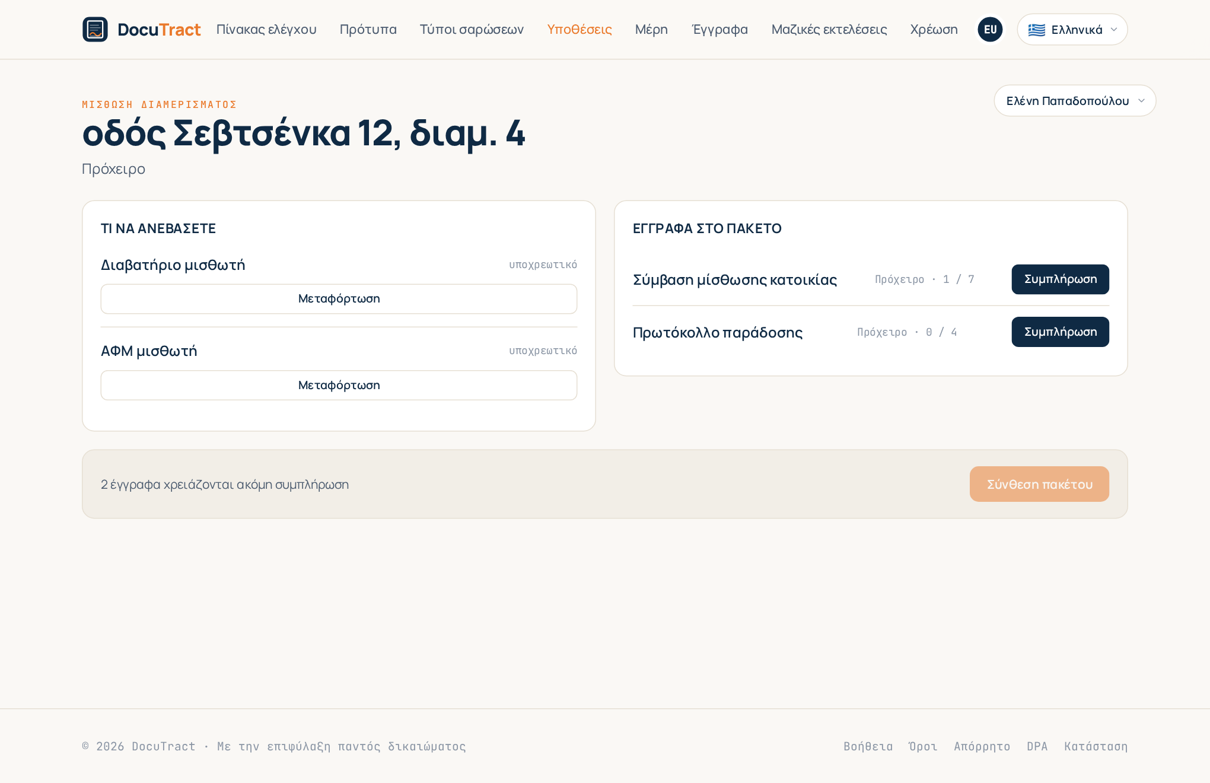Expand the Ελένη Παπαδοπούλου selector
This screenshot has width=1210, height=783.
point(1075,100)
